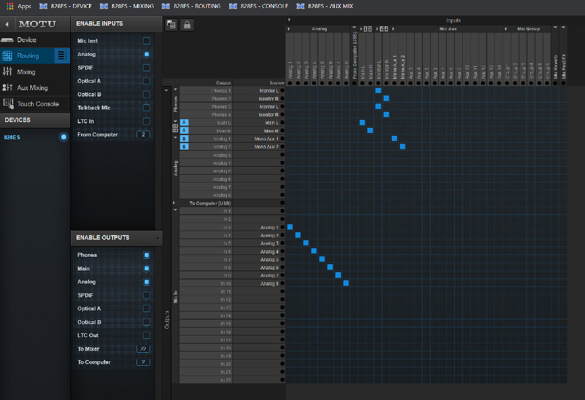Enable the Optical B input checkbox
Image resolution: width=585 pixels, height=400 pixels.
(x=147, y=94)
